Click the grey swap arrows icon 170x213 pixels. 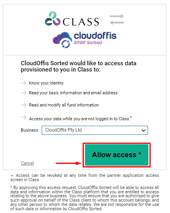pos(117,19)
